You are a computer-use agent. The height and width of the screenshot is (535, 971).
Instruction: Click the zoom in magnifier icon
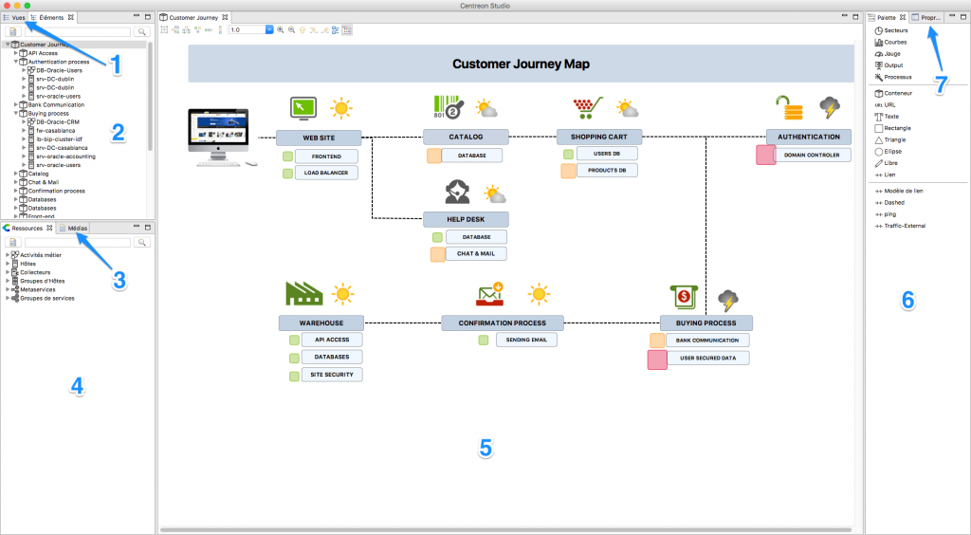[x=280, y=30]
